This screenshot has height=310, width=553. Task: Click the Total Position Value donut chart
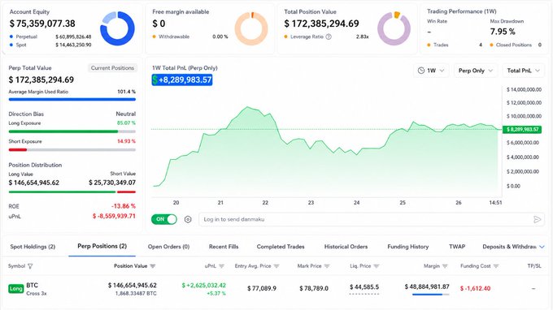[x=394, y=28]
